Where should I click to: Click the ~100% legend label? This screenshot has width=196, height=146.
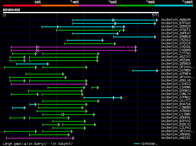pos(187,2)
